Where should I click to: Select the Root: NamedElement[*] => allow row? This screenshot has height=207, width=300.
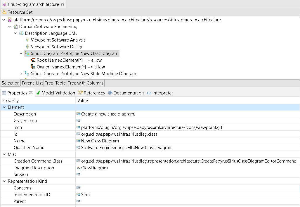pos(69,60)
